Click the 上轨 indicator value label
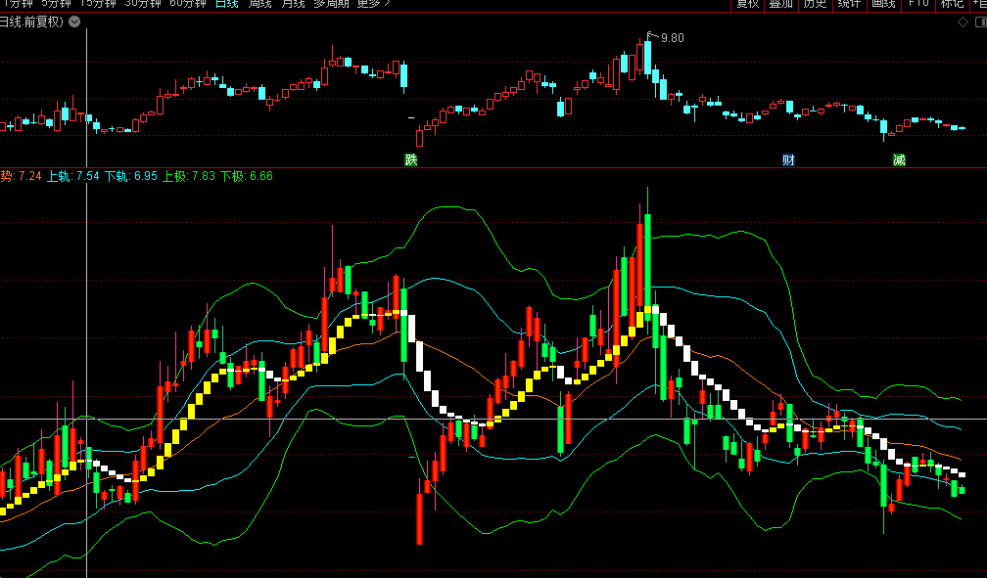This screenshot has width=987, height=578. 60,176
